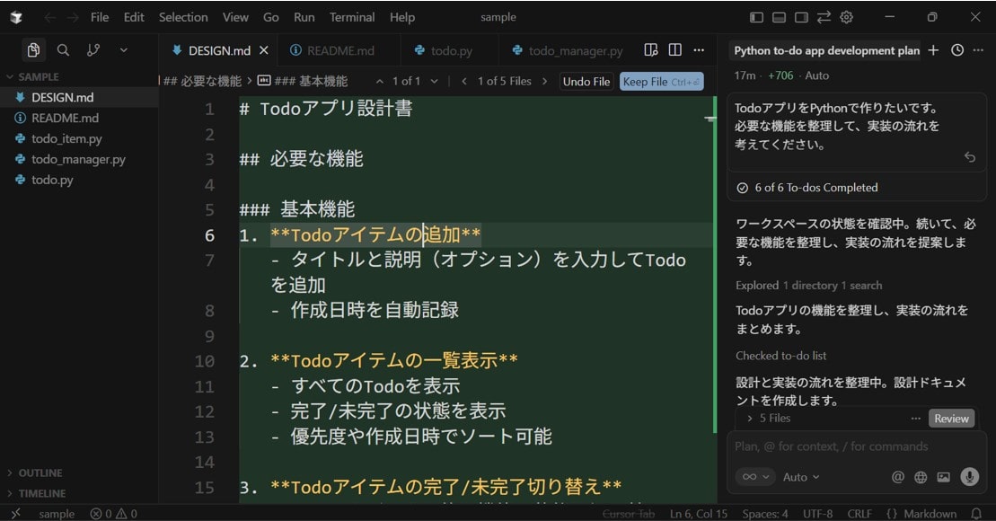Viewport: 996px width, 521px height.
Task: Toggle the secondary sidebar layout button
Action: click(801, 17)
